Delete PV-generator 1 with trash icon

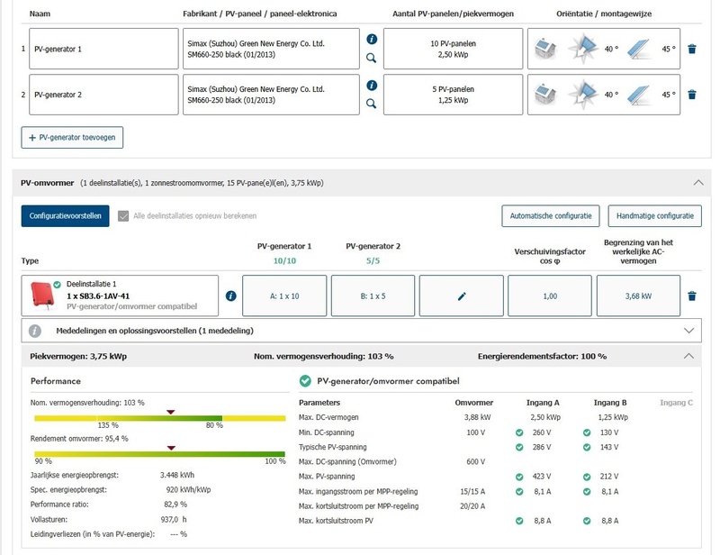(x=691, y=49)
